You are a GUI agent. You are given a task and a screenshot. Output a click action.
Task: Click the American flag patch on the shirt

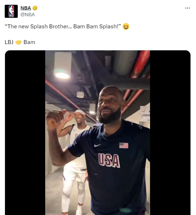[124, 145]
